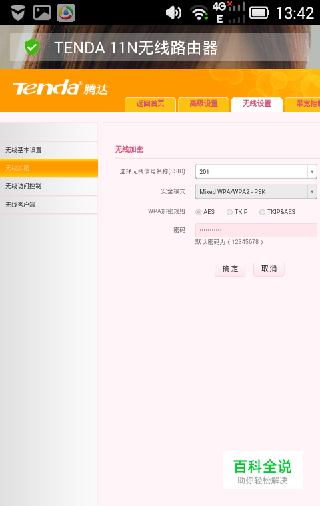The image size is (320, 506).
Task: Select 无线加密 sidebar item
Action: coord(49,168)
